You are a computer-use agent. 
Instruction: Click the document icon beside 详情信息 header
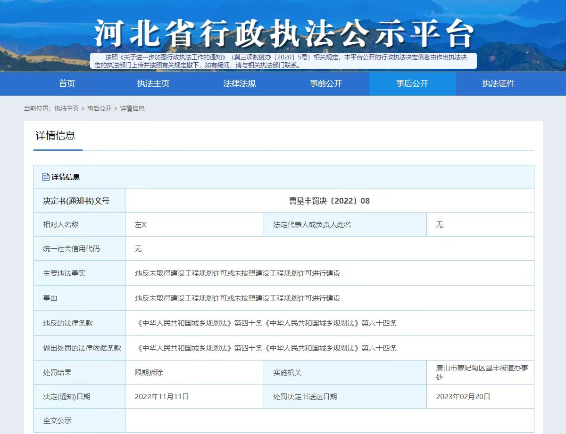46,177
